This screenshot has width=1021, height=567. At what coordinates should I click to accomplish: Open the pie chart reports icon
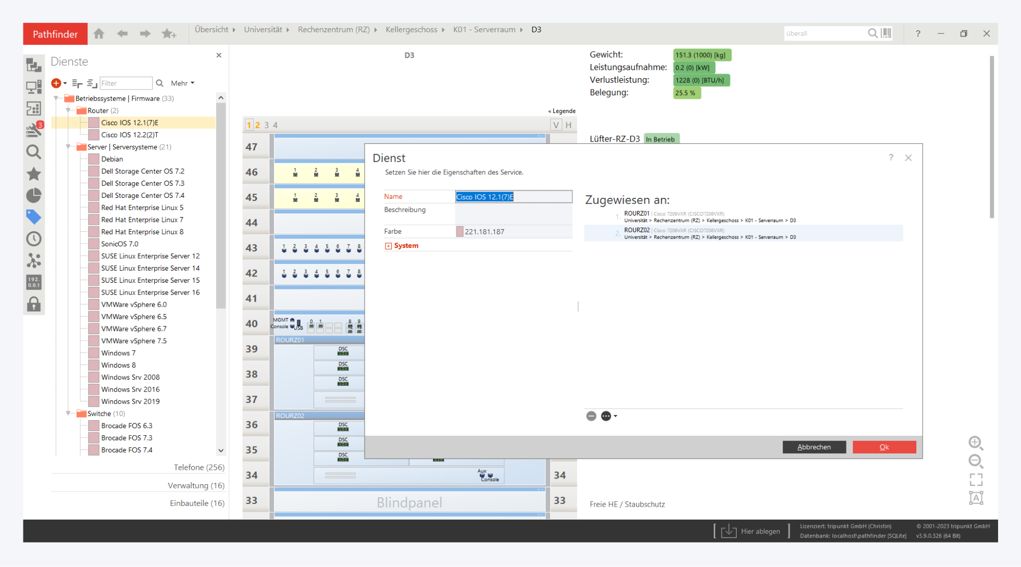pos(34,195)
